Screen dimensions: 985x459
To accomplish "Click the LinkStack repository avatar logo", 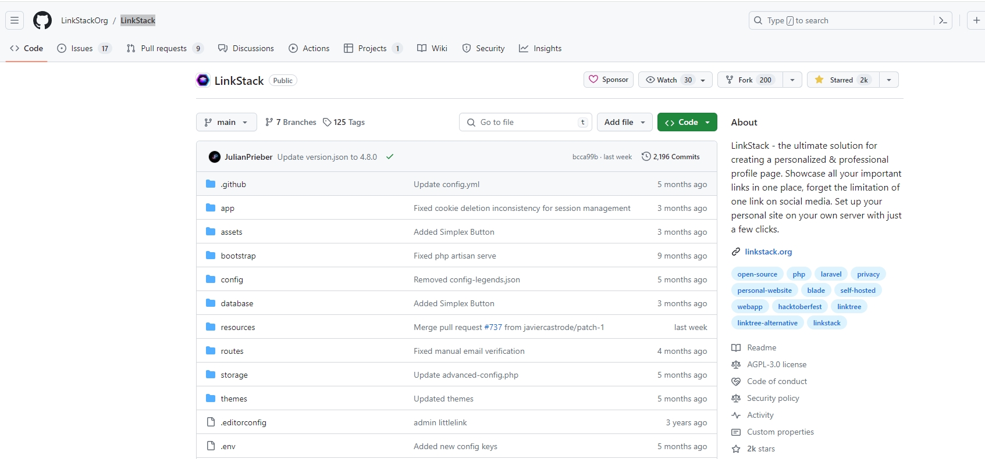I will tap(203, 80).
